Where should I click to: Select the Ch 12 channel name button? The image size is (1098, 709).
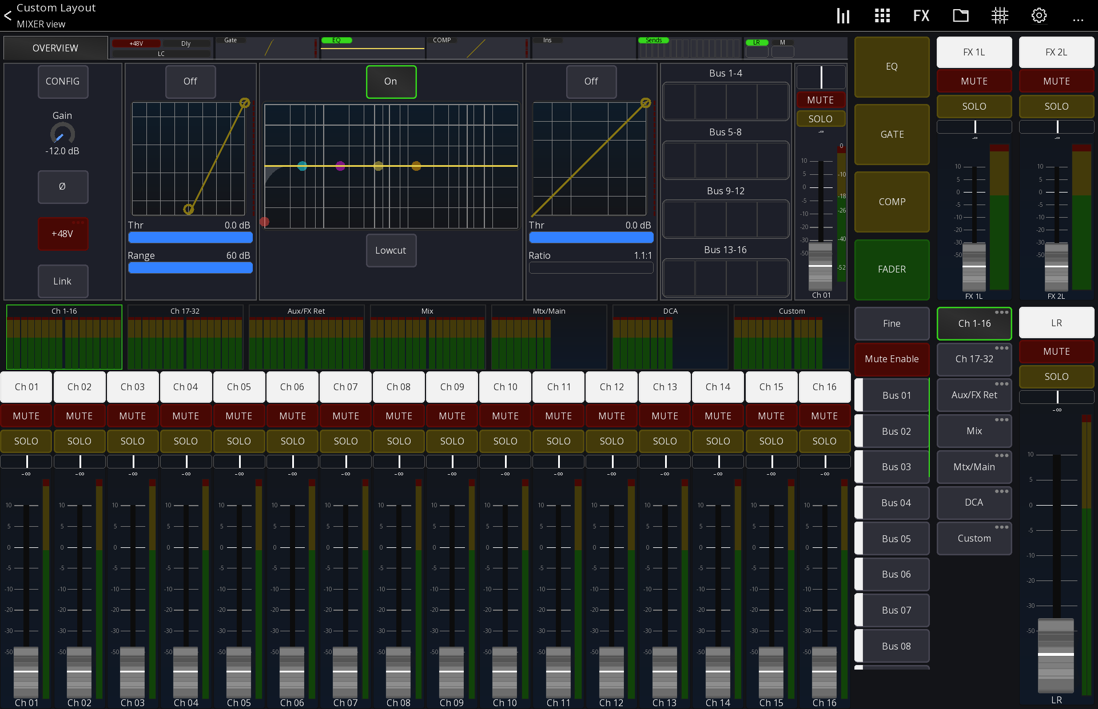point(612,387)
